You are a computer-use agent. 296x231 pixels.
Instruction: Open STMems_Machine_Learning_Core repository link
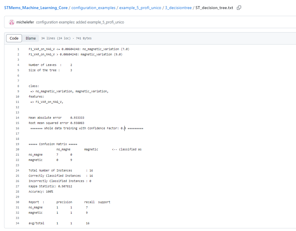click(x=36, y=8)
